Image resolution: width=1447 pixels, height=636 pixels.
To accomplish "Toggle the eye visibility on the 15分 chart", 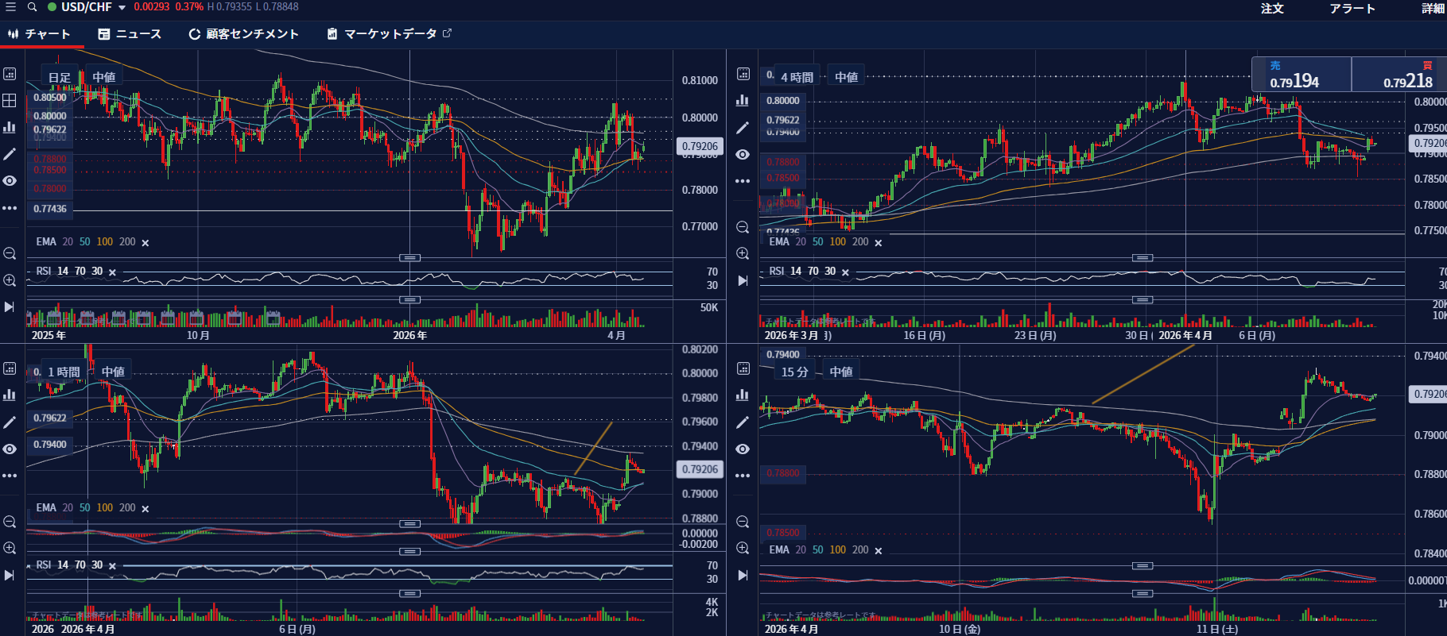I will pyautogui.click(x=743, y=449).
